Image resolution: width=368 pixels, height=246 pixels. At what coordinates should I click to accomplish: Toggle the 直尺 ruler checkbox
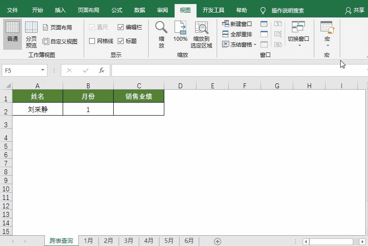point(92,27)
